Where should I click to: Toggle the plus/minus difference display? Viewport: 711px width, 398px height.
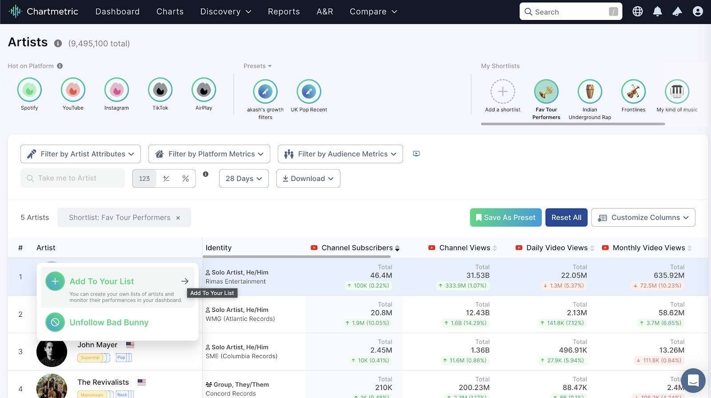pyautogui.click(x=166, y=178)
